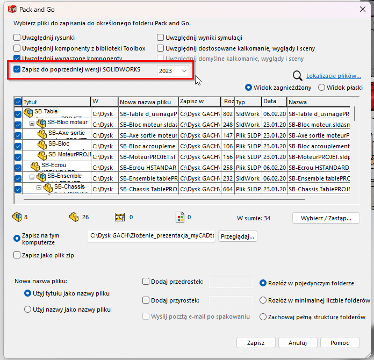Click the SB-Bloc part icon
This screenshot has height=360, width=374.
(42, 145)
